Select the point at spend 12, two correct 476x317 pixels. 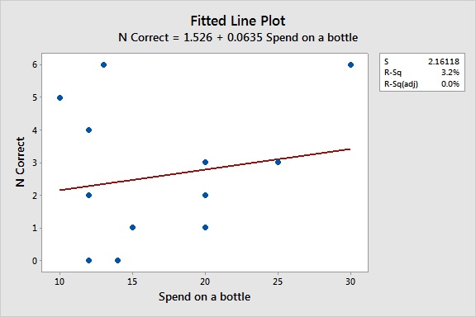pyautogui.click(x=88, y=196)
